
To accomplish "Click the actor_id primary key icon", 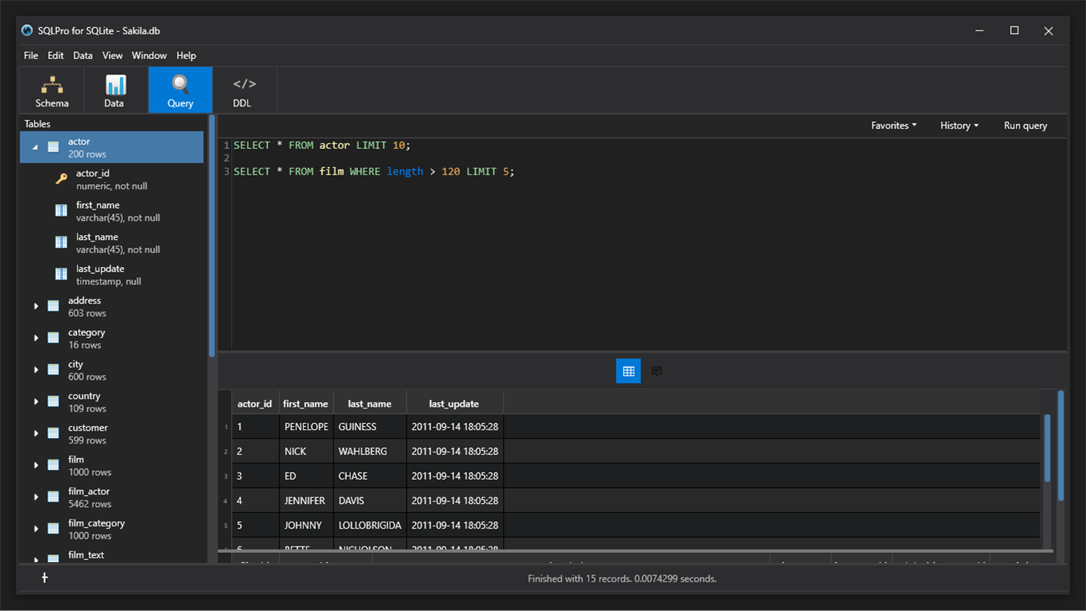I will click(61, 179).
